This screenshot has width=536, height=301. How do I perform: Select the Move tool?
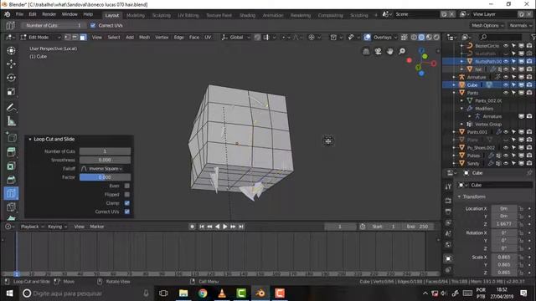(x=11, y=64)
